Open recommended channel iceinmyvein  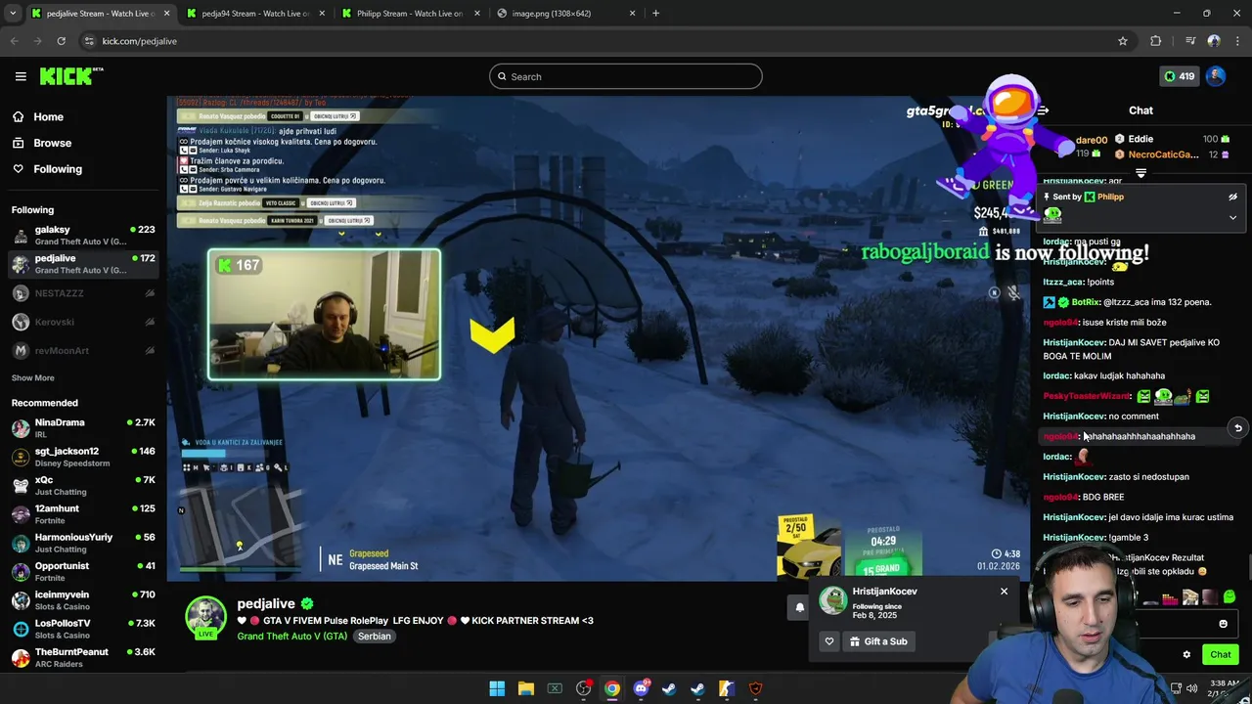click(83, 600)
